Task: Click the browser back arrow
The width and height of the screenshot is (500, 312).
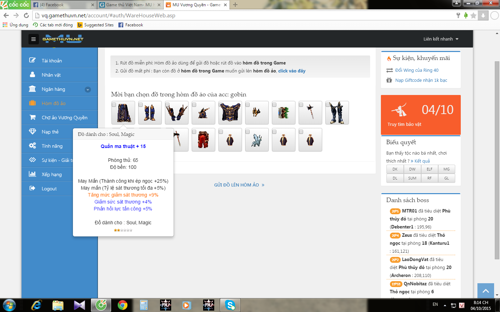Action: pyautogui.click(x=6, y=15)
